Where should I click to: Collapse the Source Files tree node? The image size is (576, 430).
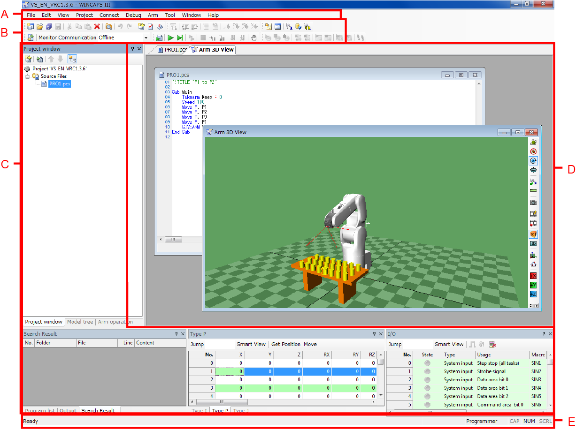27,76
